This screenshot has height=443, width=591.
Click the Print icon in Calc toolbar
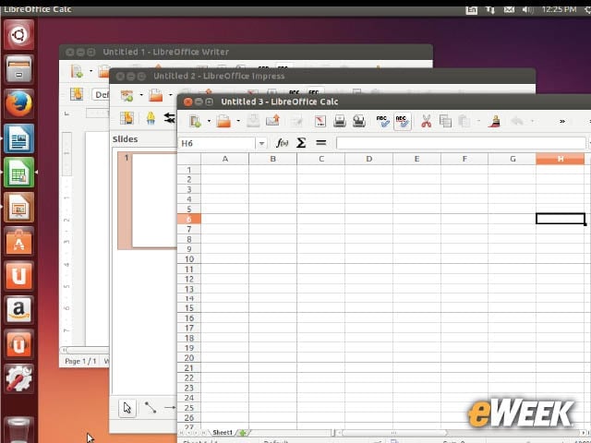(x=340, y=121)
